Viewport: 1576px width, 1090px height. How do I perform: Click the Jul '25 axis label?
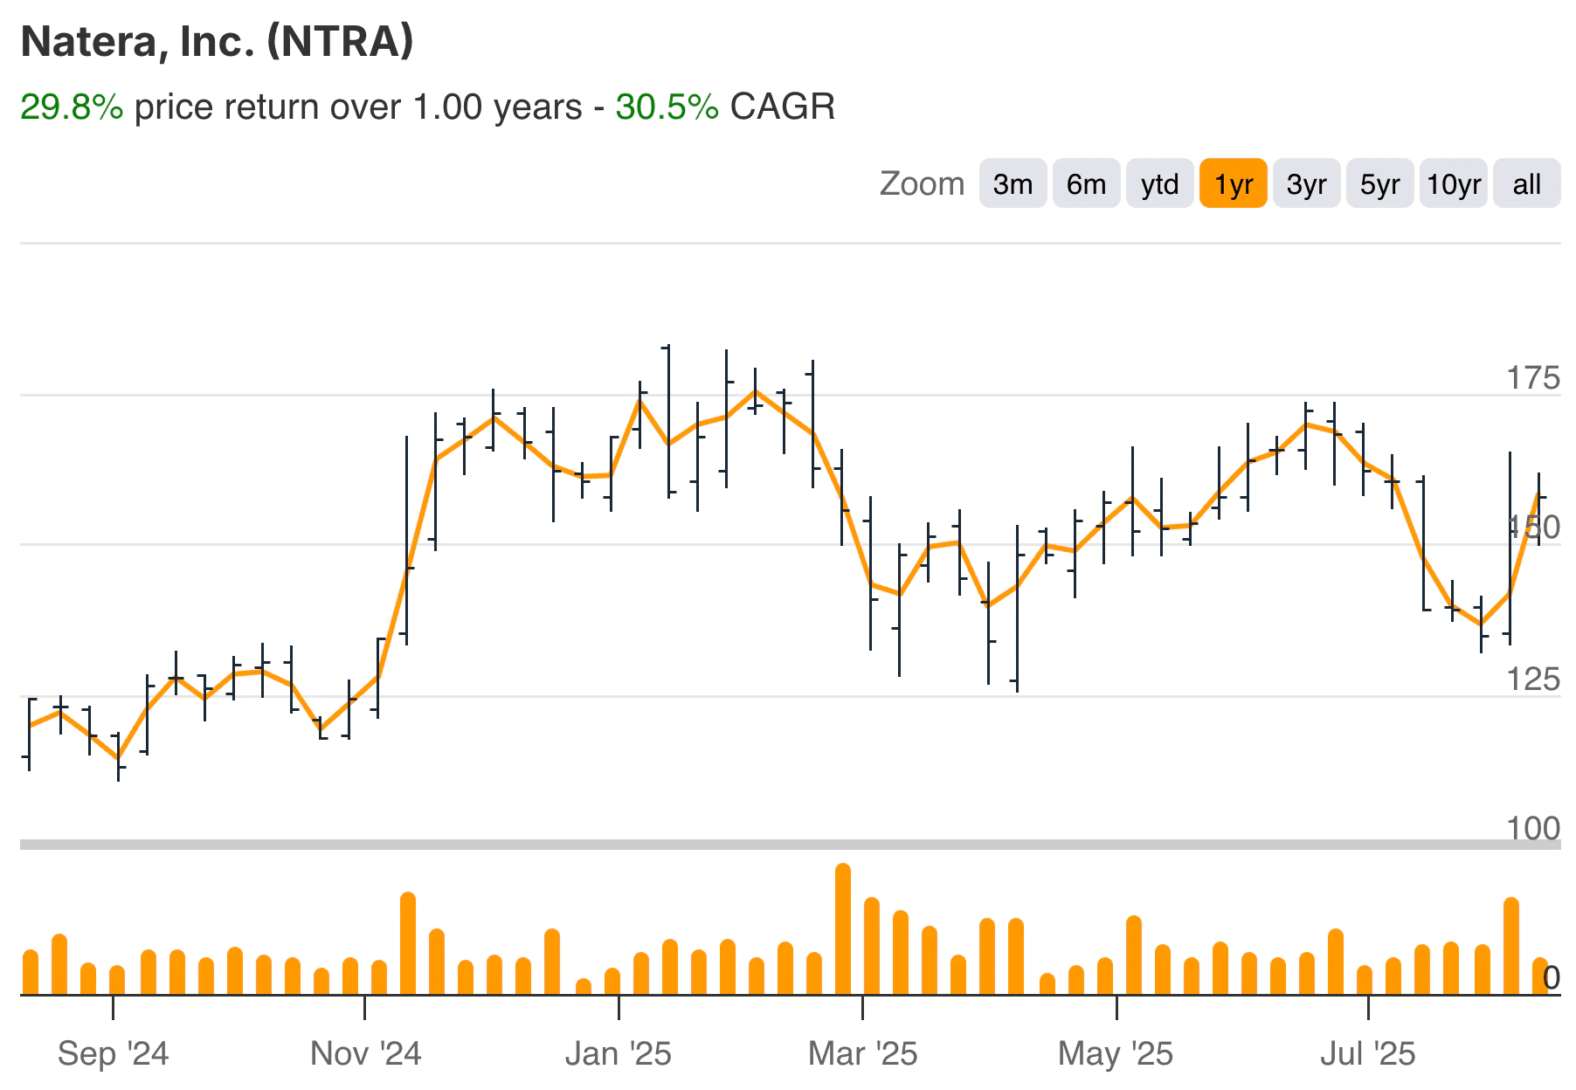(1367, 1053)
